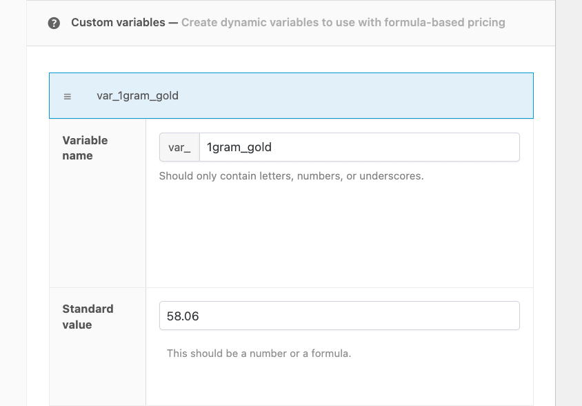Click the help question mark icon
This screenshot has width=582, height=406.
coord(54,23)
